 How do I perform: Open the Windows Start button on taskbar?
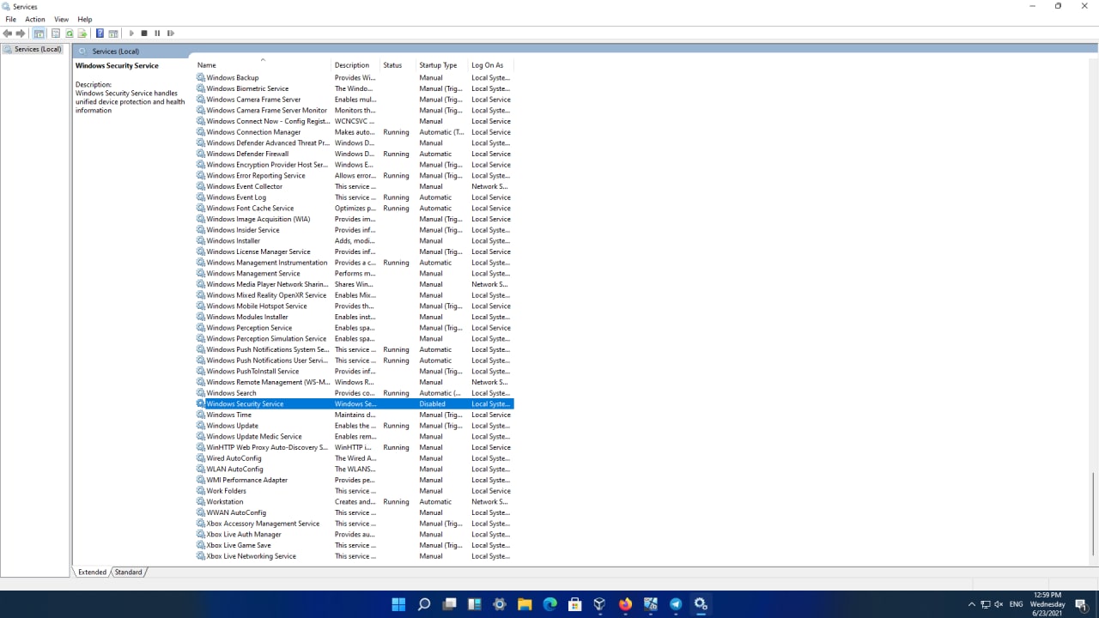pyautogui.click(x=398, y=604)
